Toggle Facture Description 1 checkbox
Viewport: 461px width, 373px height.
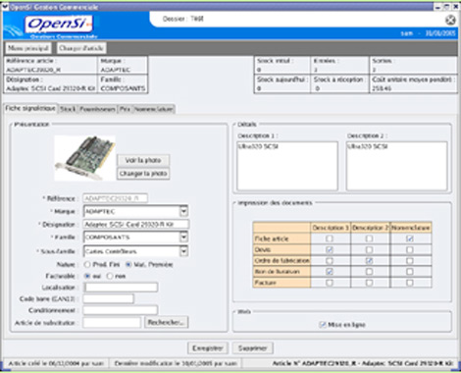click(330, 283)
